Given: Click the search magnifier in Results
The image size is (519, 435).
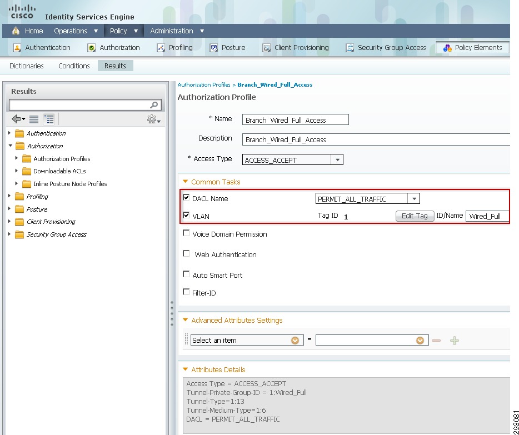Looking at the screenshot, I should [x=154, y=105].
